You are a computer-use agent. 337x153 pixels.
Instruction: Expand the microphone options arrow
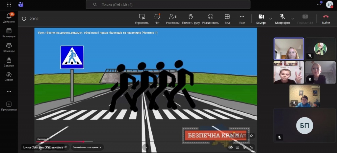(x=293, y=19)
